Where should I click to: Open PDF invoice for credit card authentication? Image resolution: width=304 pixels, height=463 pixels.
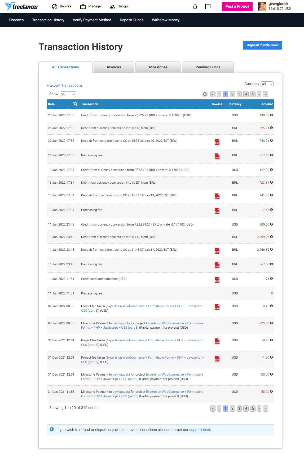click(217, 280)
